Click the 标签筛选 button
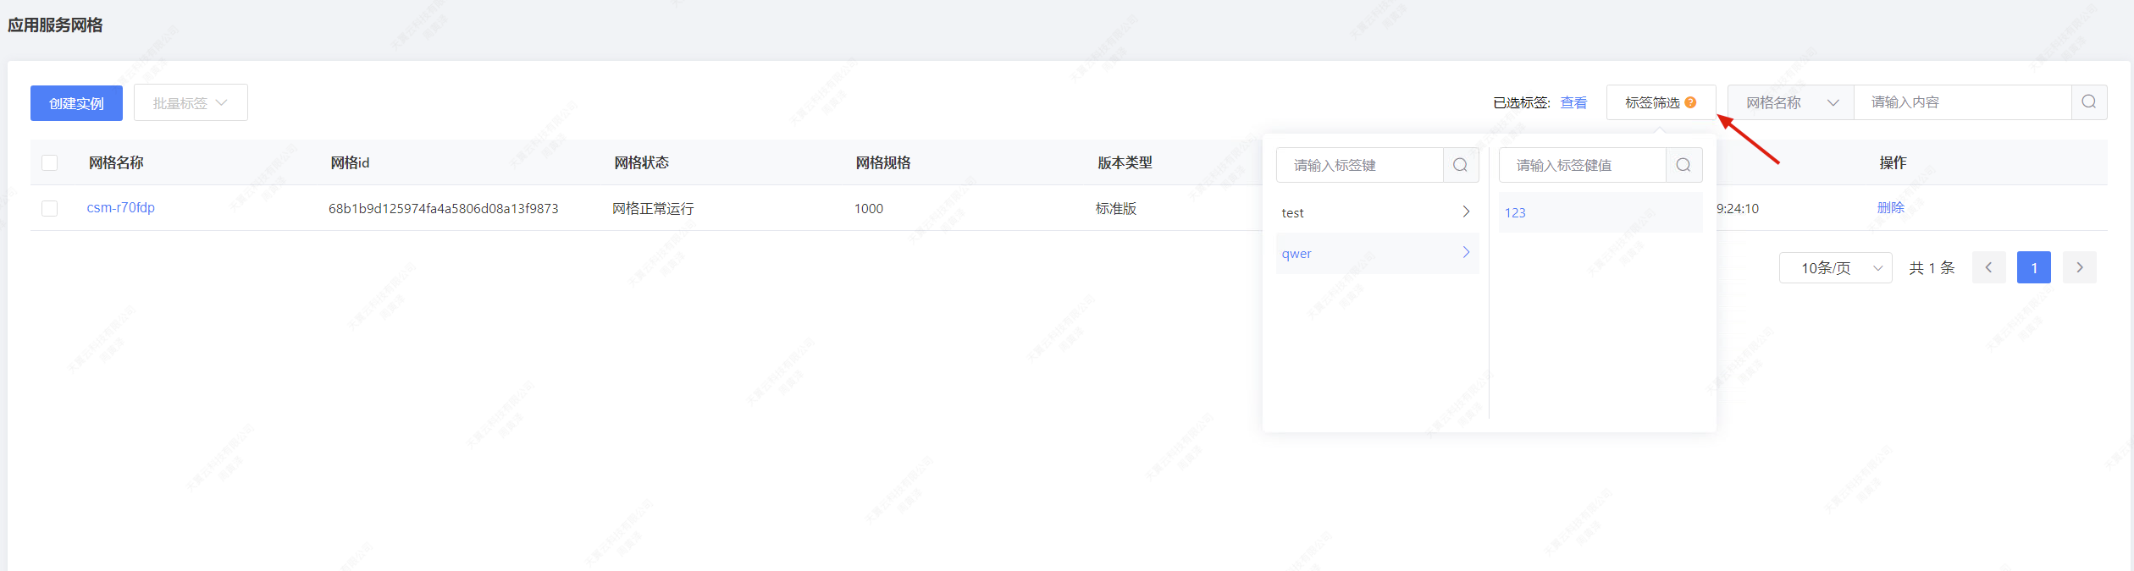 [x=1661, y=102]
